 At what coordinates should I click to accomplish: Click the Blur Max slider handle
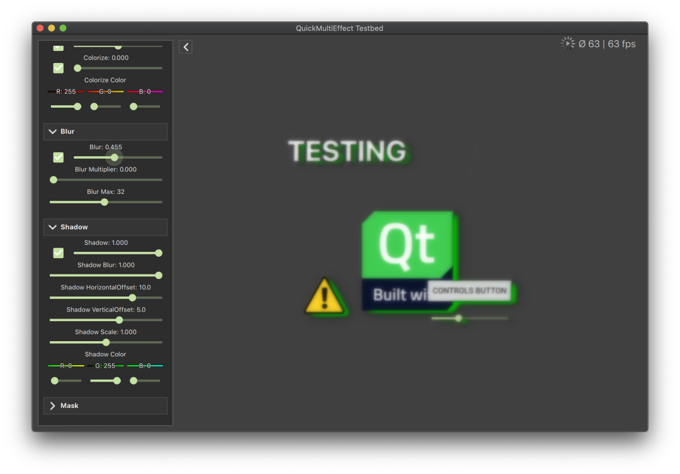[105, 202]
